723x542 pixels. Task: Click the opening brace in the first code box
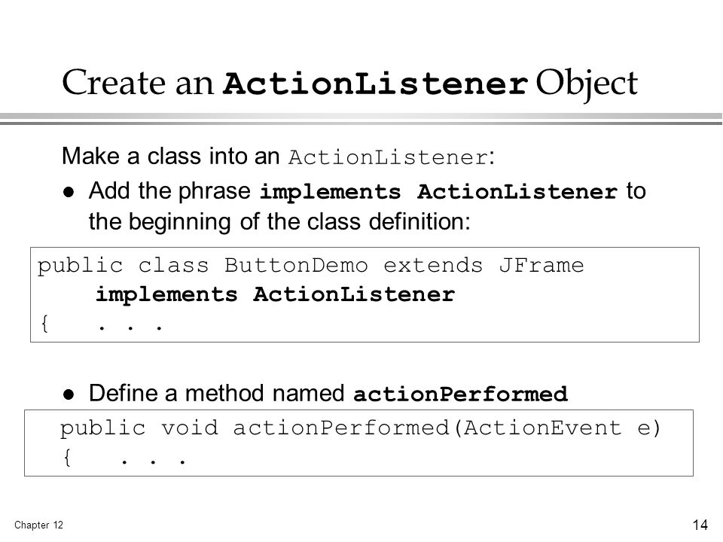click(44, 323)
